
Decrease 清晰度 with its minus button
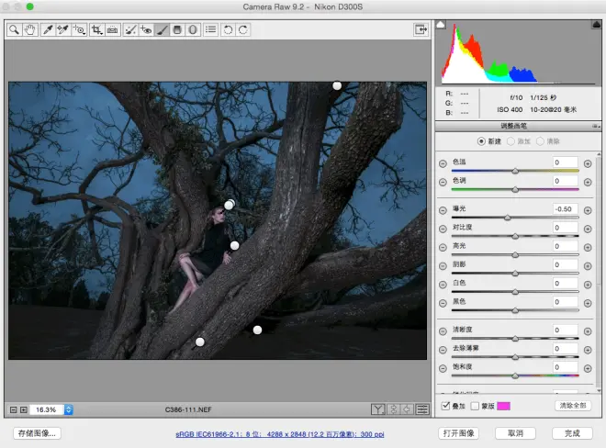tap(443, 331)
